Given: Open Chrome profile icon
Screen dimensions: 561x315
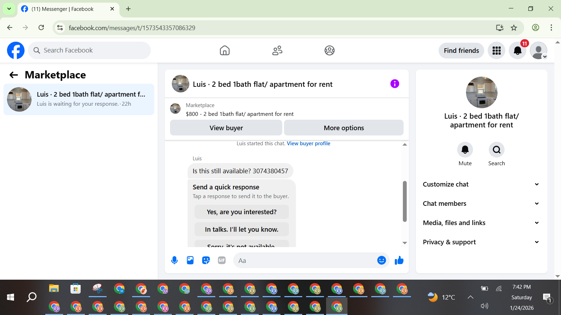Looking at the screenshot, I should coord(535,28).
